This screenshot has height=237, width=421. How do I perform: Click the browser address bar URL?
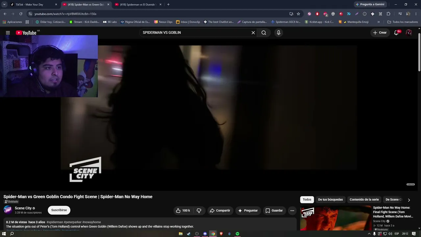point(65,14)
